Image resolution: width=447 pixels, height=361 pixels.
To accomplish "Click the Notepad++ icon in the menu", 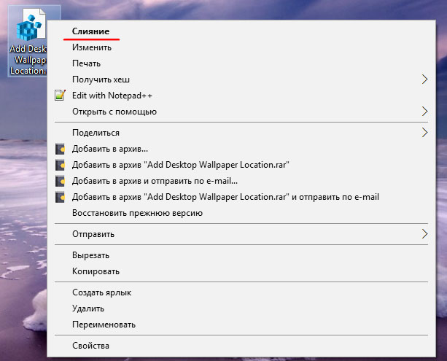I will coord(60,96).
